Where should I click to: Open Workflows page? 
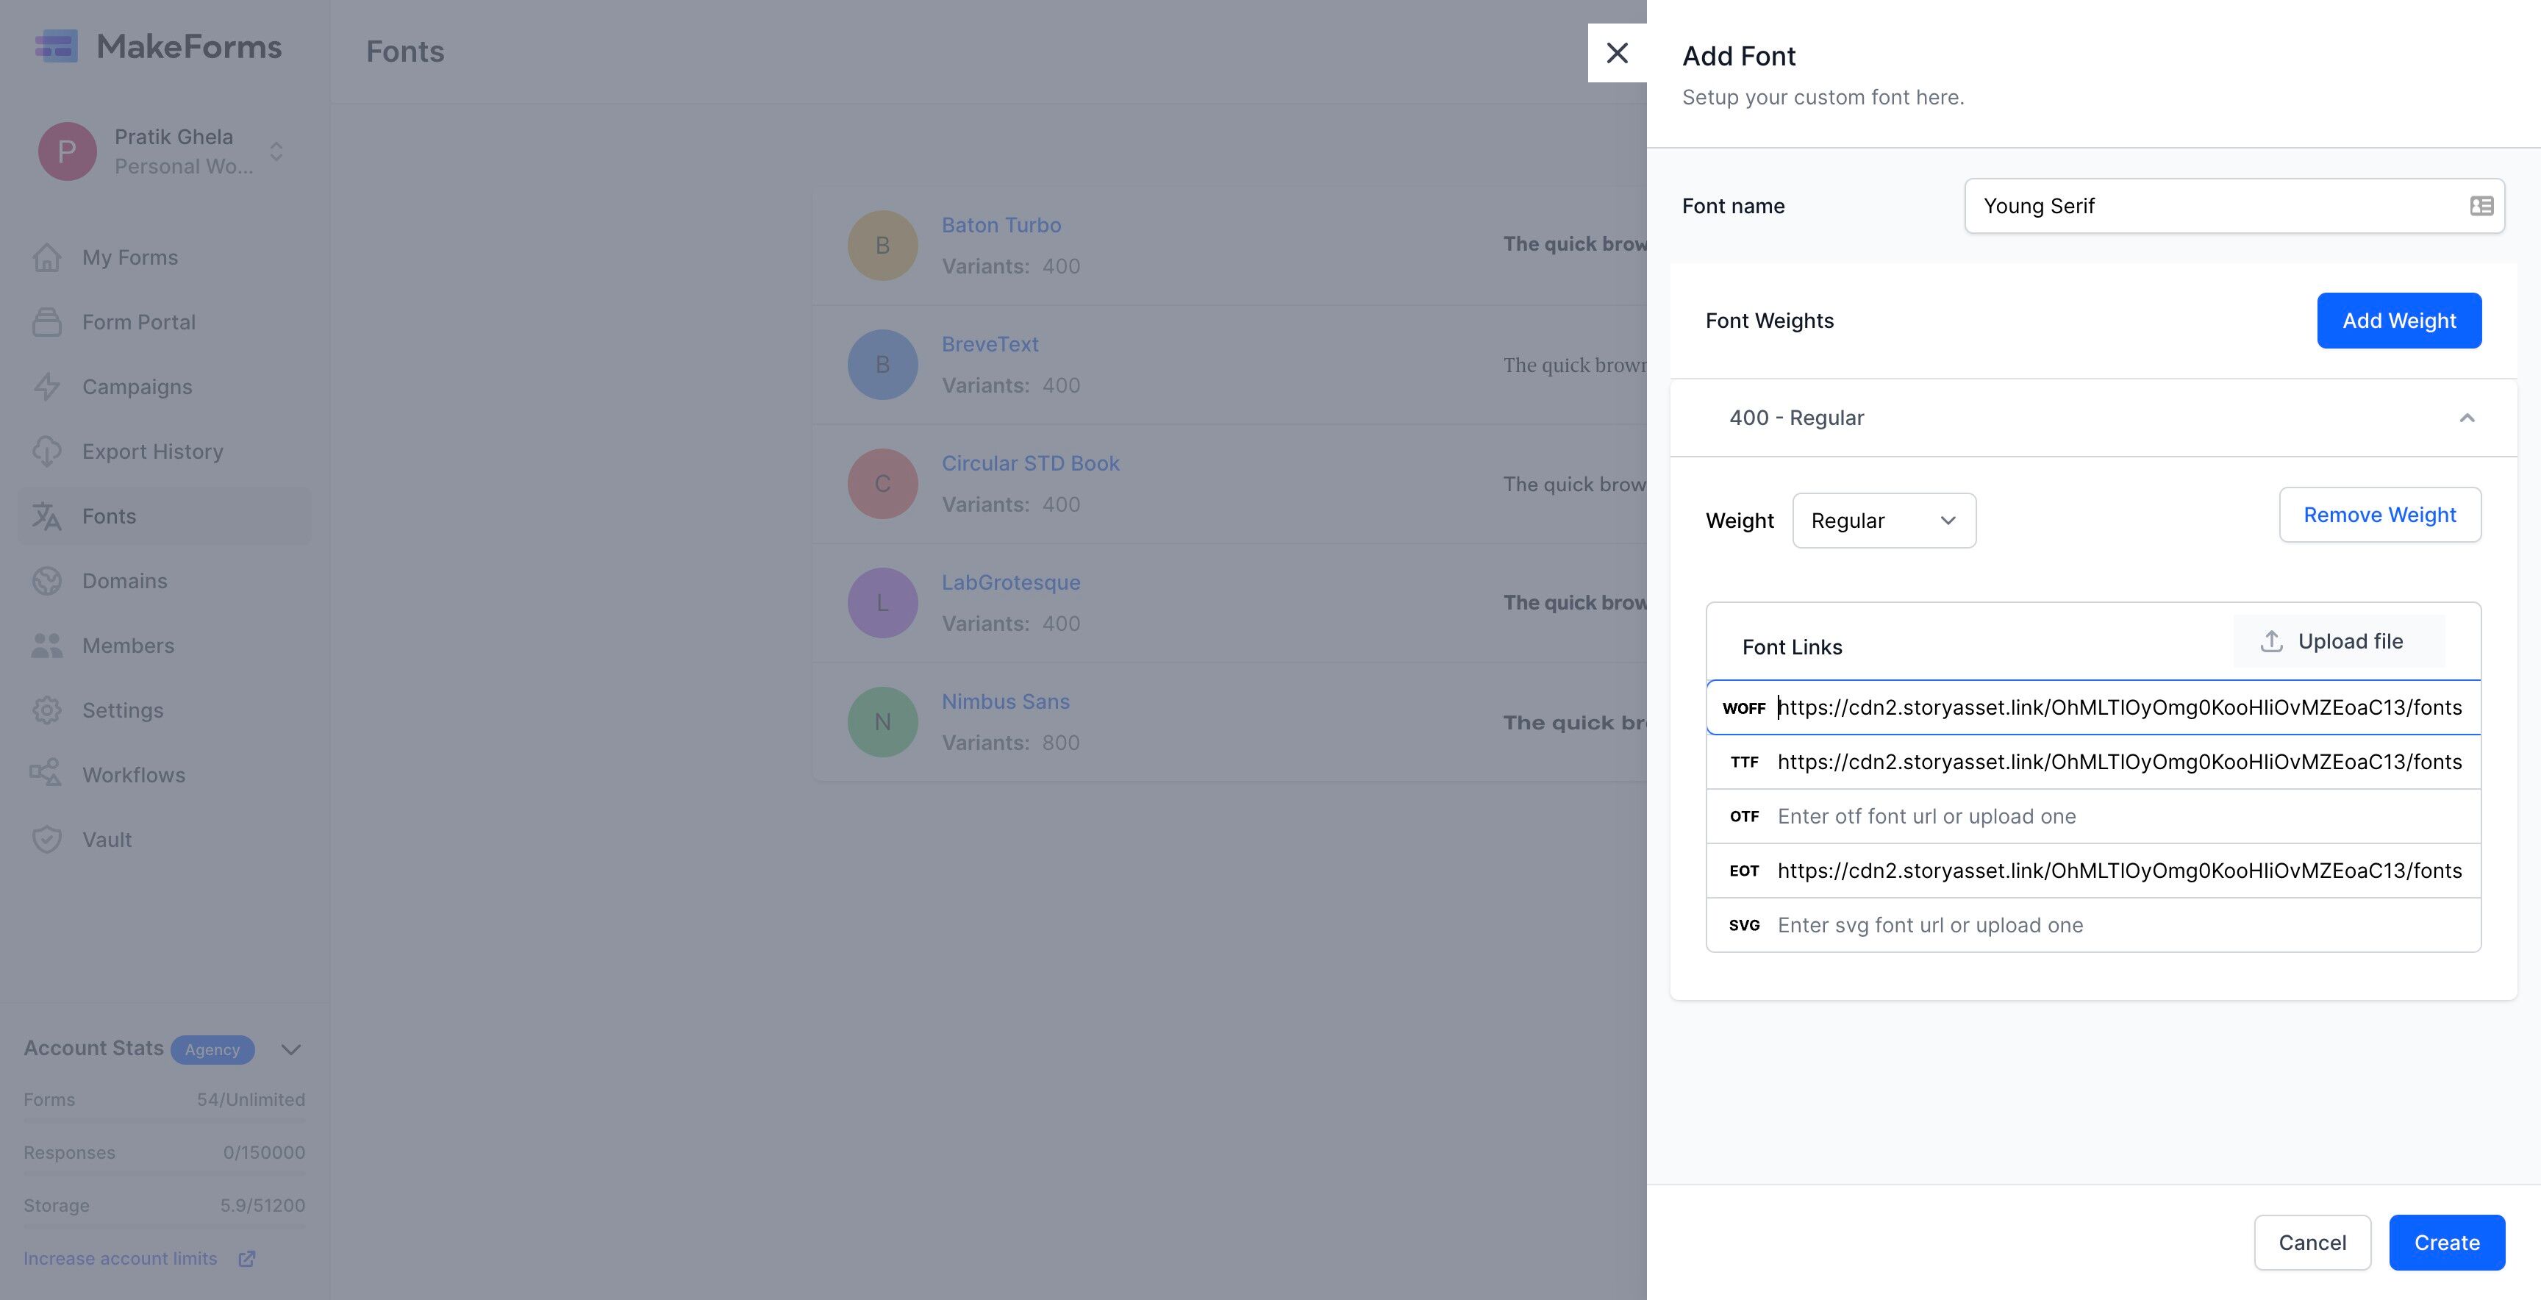coord(134,775)
